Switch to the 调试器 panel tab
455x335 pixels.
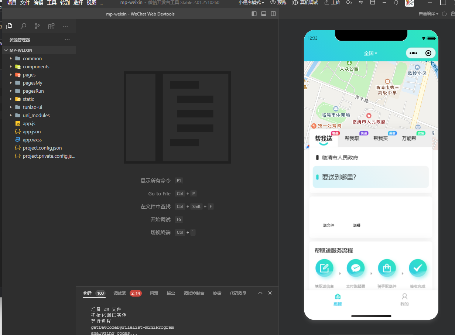[127, 293]
